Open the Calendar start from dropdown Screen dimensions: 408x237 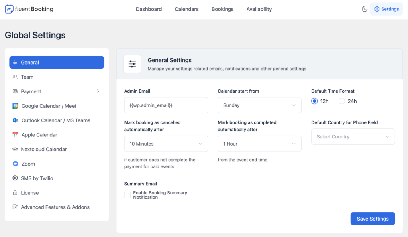click(259, 105)
